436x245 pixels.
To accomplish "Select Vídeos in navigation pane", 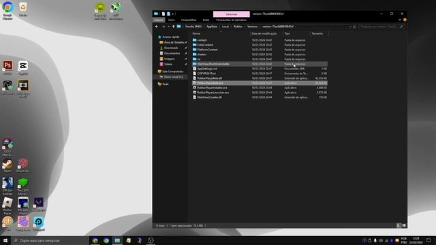I will (x=166, y=64).
